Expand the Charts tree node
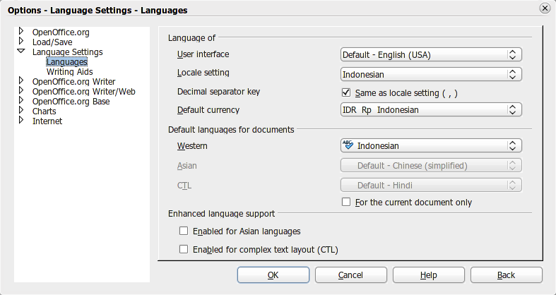 21,111
